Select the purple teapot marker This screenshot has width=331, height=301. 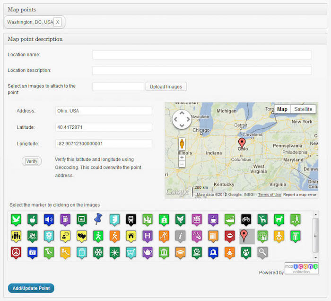pos(148,253)
